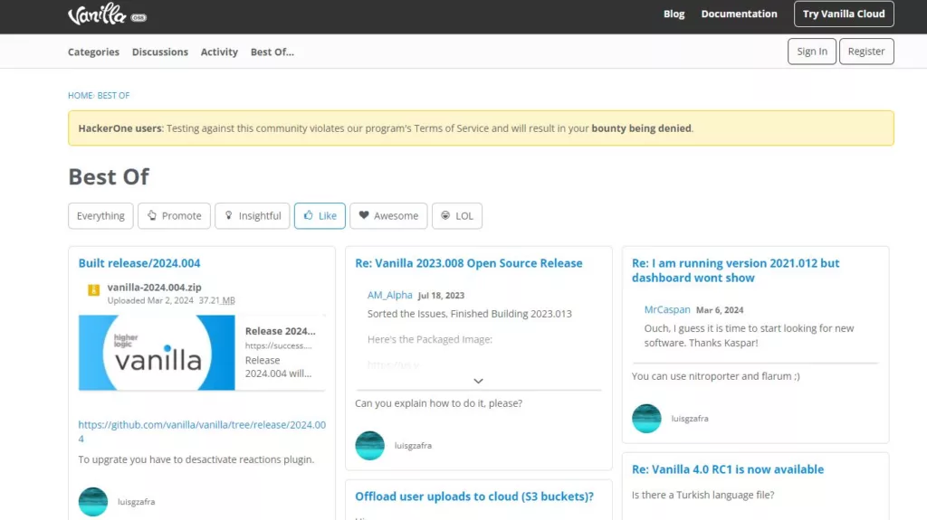Open the github.com/vanilla release/2024.004 link

(x=202, y=431)
